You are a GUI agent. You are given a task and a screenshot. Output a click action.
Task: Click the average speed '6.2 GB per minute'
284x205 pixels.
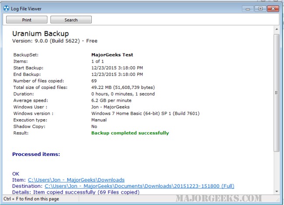click(111, 100)
